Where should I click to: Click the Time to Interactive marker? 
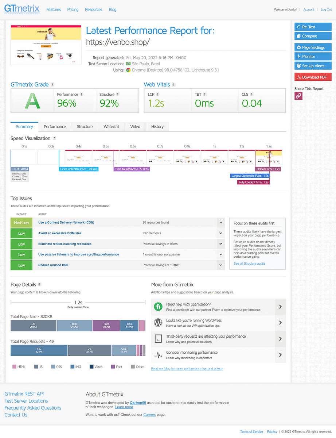pos(132,169)
